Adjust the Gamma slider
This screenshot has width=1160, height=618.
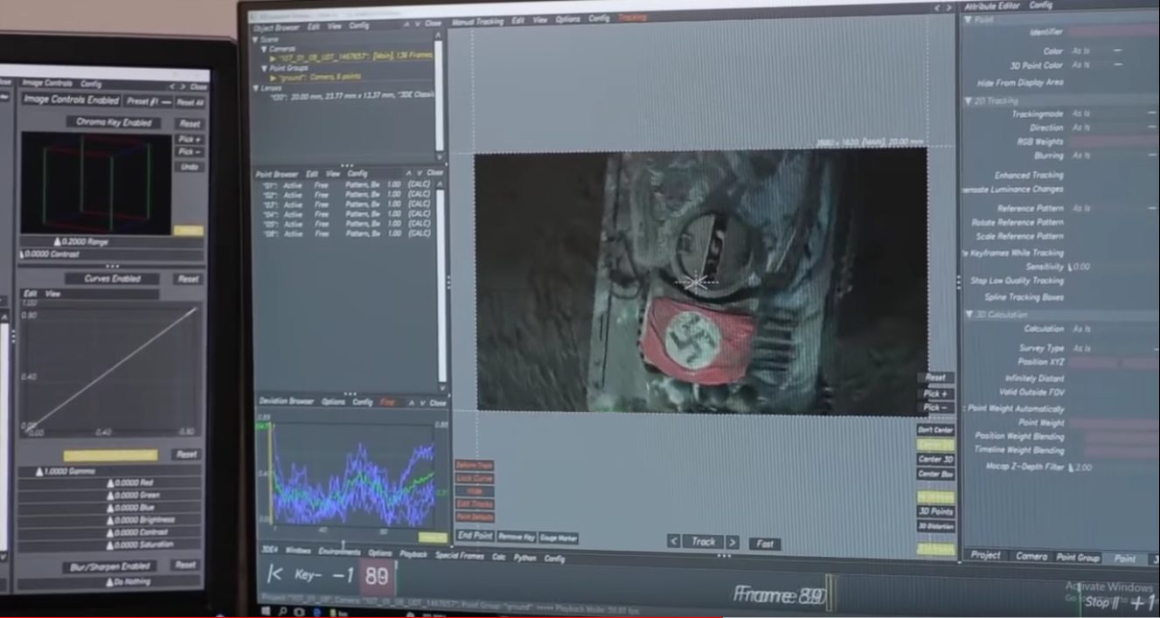(x=110, y=471)
